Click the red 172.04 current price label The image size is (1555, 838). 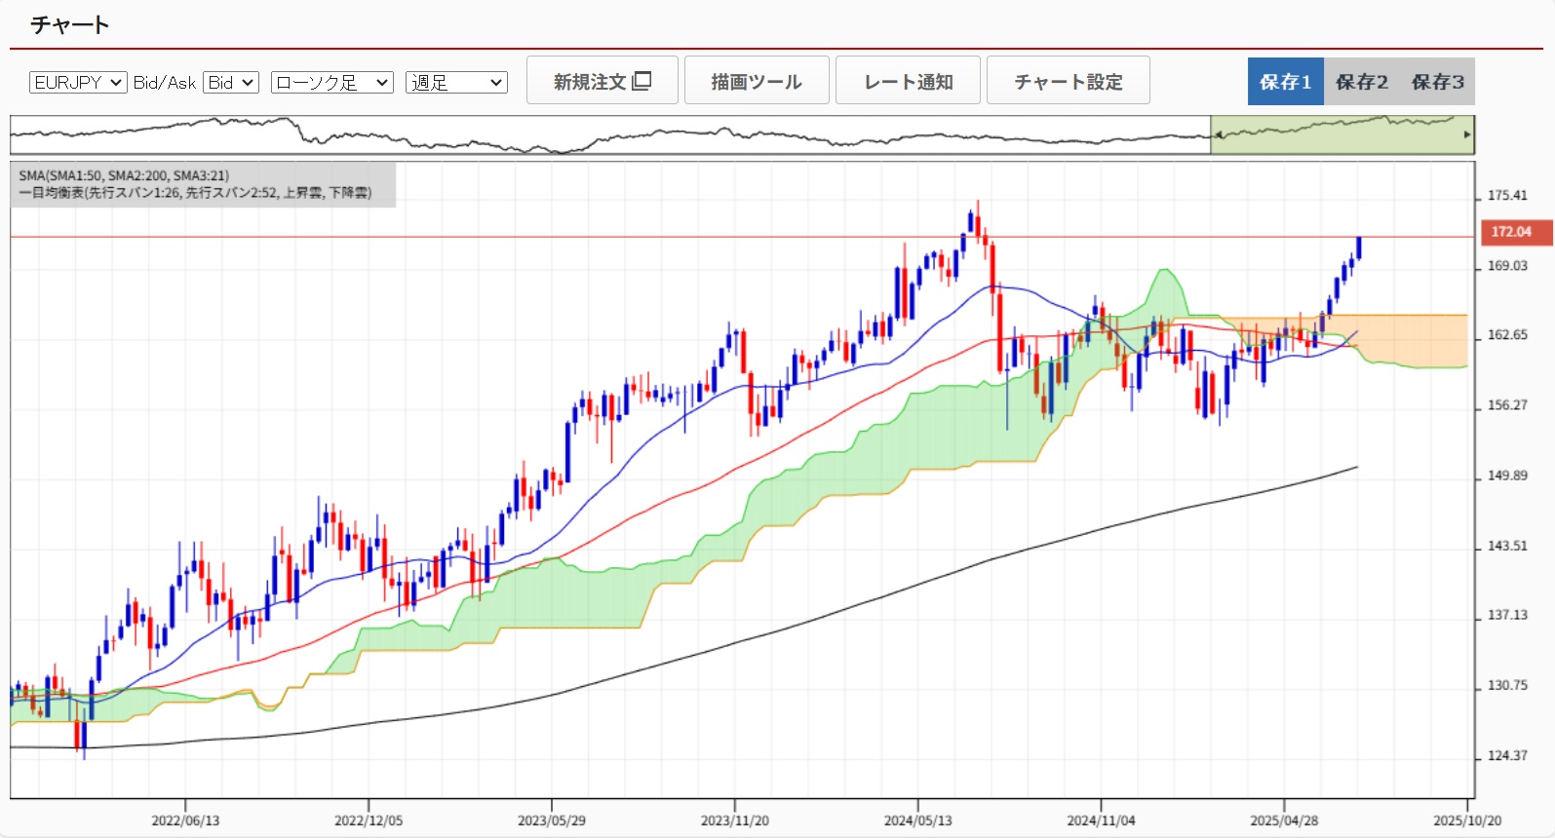click(1516, 232)
